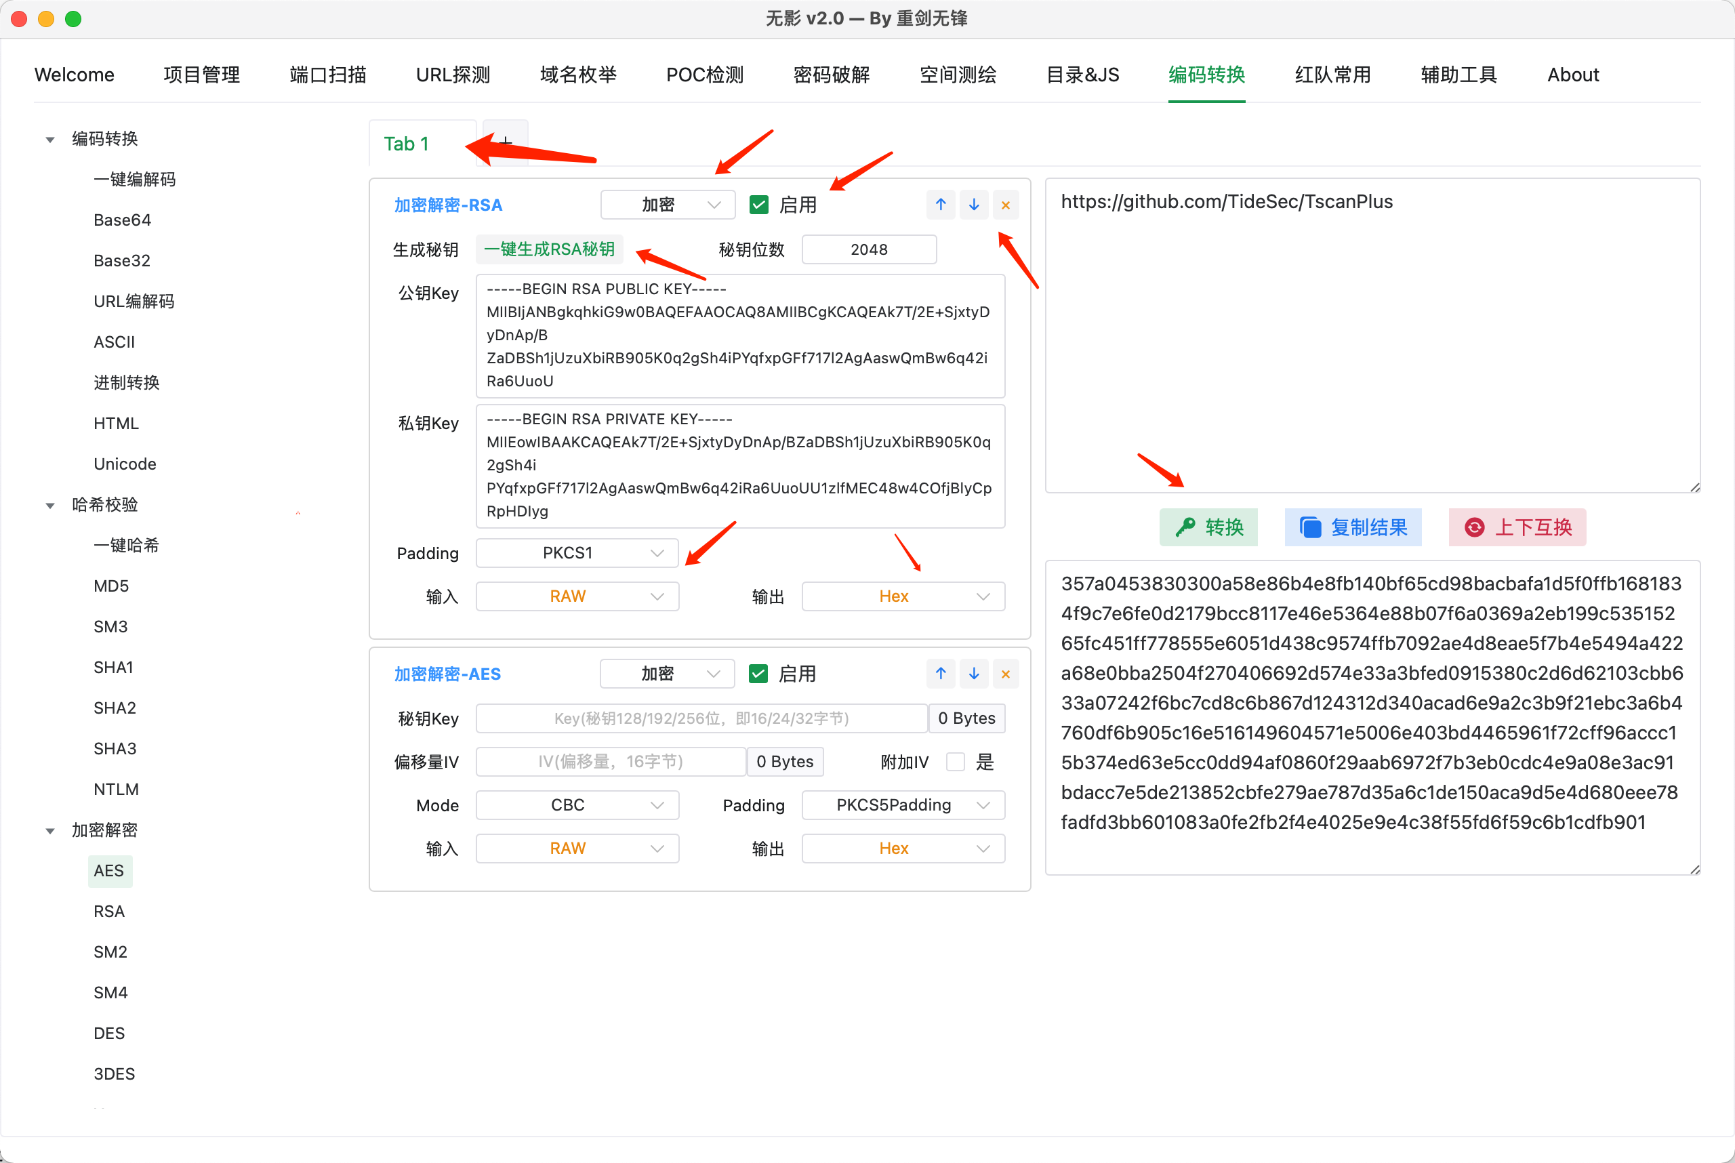Disable the AES 启用 checkbox
Viewport: 1735px width, 1163px height.
[x=757, y=674]
